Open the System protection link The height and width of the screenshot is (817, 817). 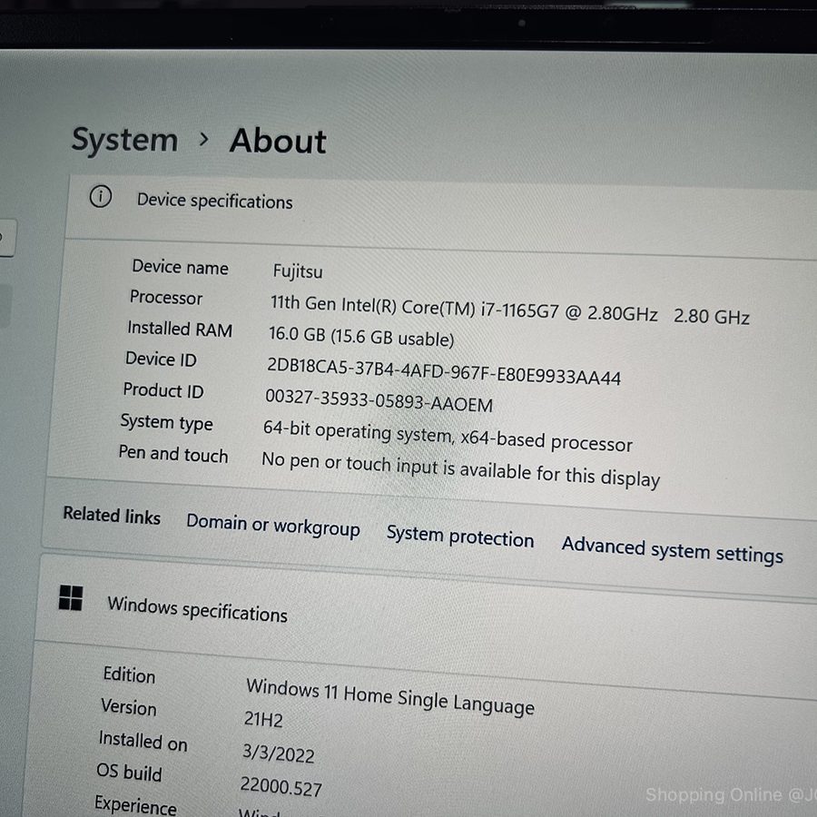(460, 536)
